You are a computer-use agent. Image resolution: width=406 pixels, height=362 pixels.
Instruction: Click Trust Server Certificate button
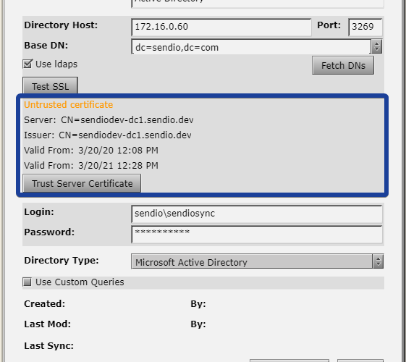pos(82,183)
